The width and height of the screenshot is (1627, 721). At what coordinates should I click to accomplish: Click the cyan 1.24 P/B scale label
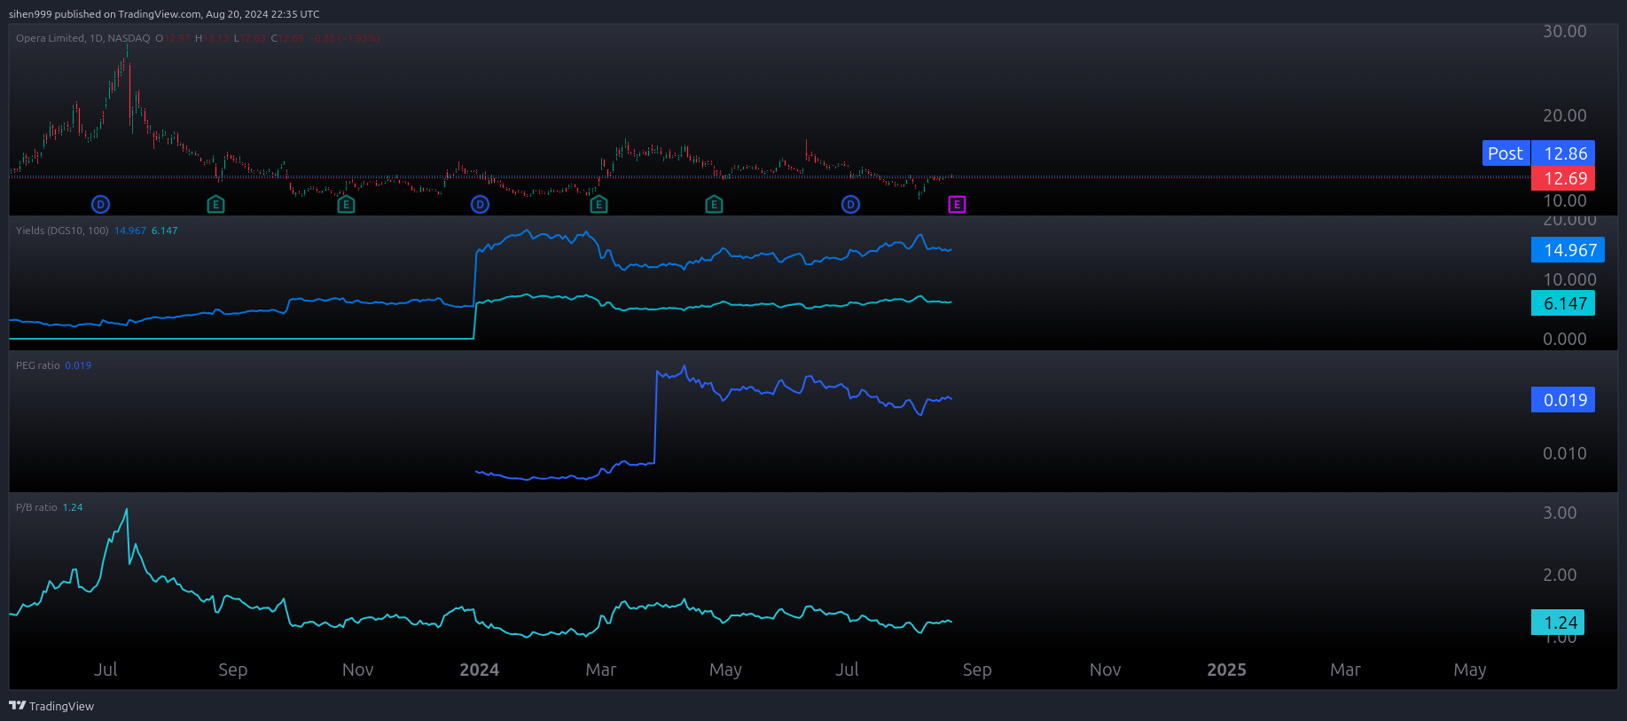point(1558,623)
